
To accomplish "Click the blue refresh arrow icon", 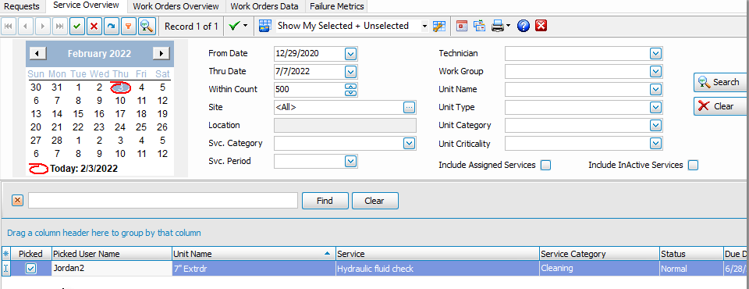I will 111,27.
